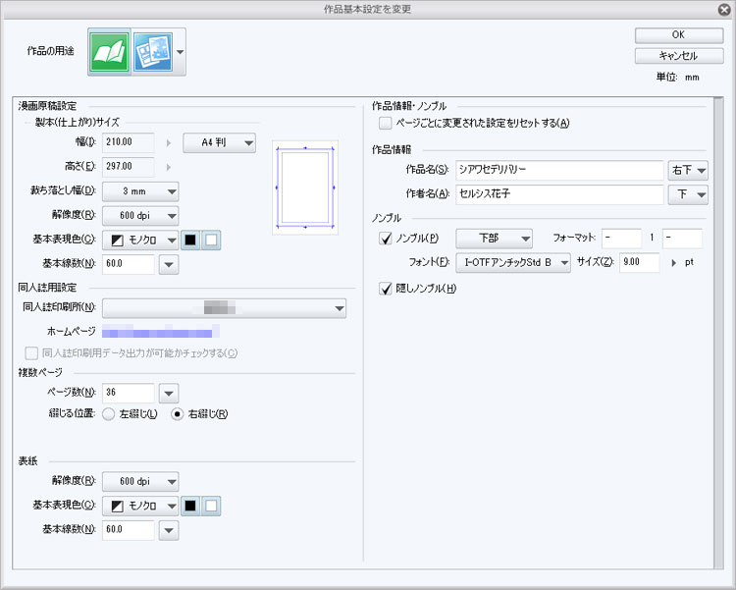The image size is (736, 590).
Task: Click the black swatch in cover settings
Action: (190, 506)
